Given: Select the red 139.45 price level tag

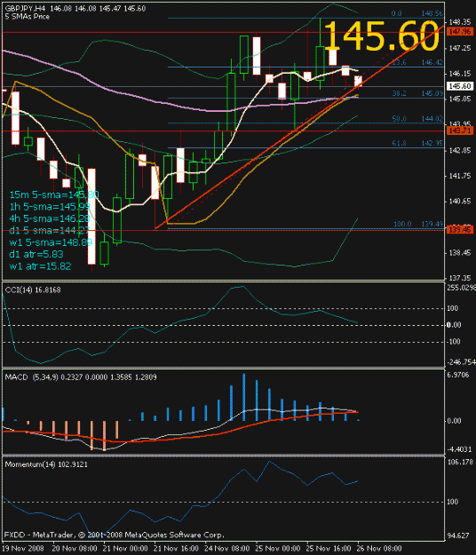Looking at the screenshot, I should coord(459,230).
